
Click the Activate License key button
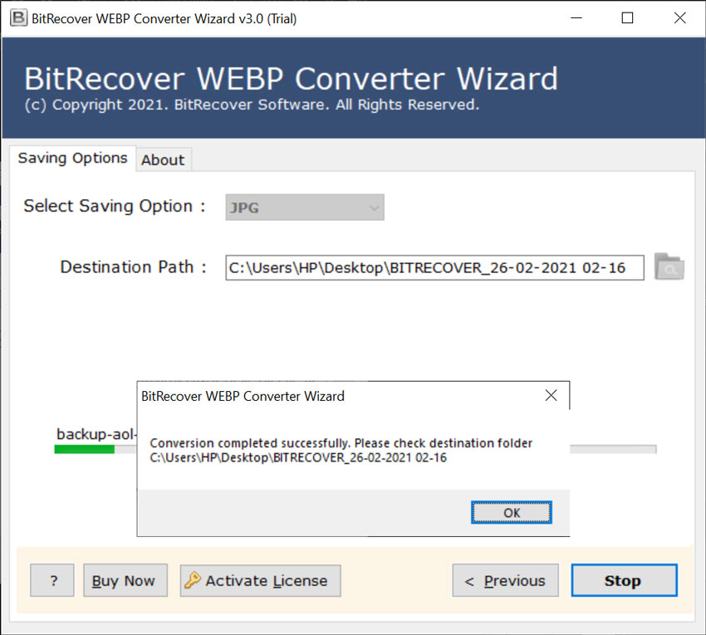pos(260,580)
